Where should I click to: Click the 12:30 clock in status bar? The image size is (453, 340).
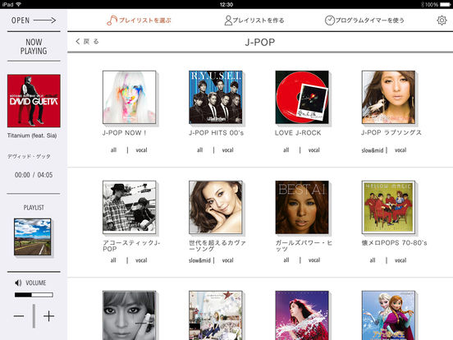(226, 4)
